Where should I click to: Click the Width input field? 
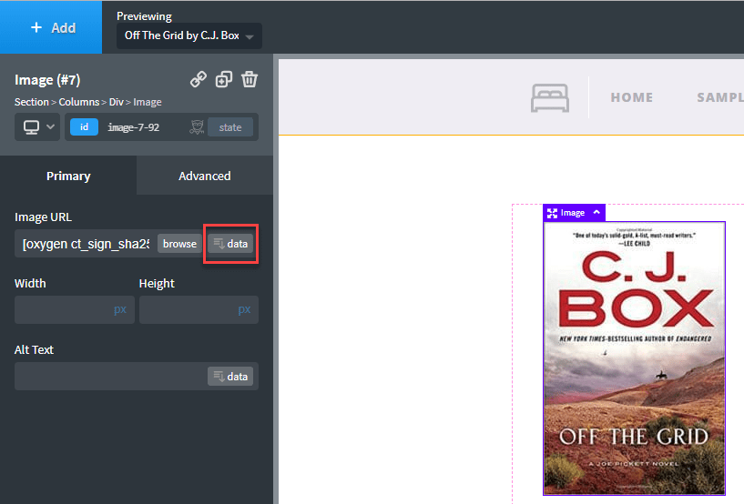coord(64,309)
